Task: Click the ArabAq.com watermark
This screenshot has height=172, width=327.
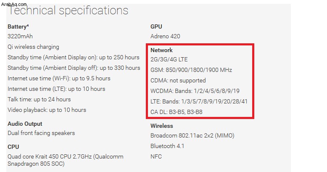Action: (14, 4)
